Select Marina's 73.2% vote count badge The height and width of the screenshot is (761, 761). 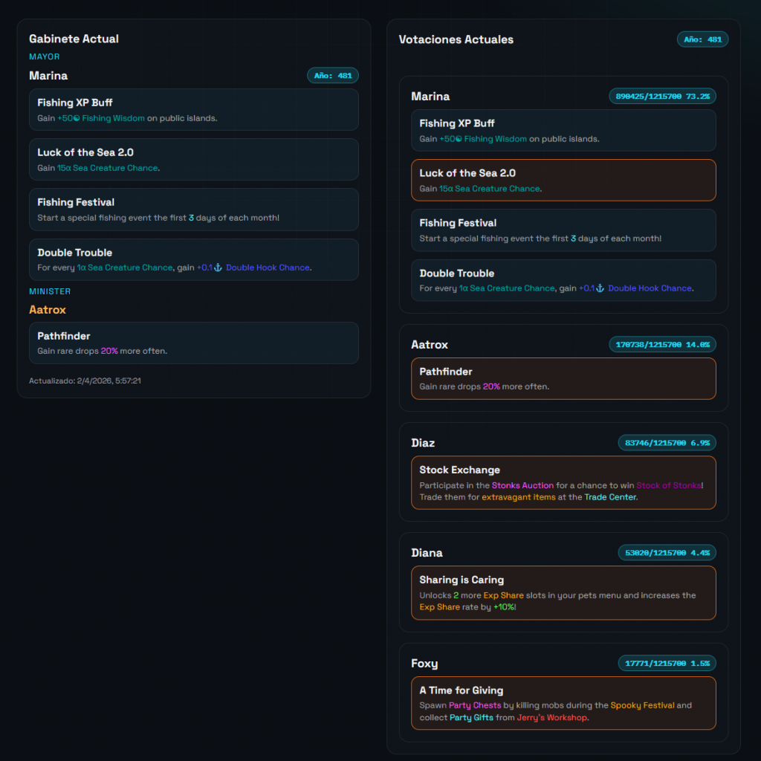(x=662, y=97)
